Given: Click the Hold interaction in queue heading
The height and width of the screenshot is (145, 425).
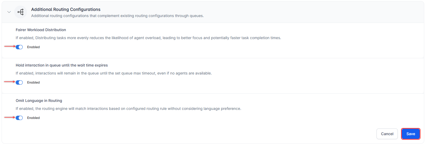Looking at the screenshot, I should click(62, 65).
